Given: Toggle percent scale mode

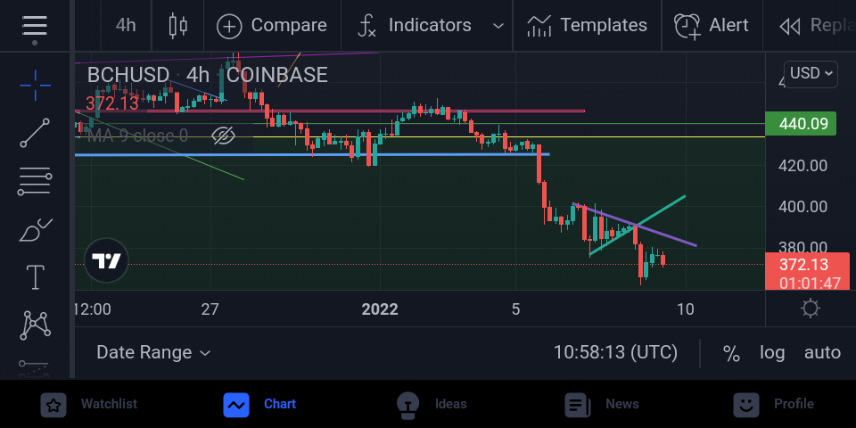Looking at the screenshot, I should pos(731,353).
